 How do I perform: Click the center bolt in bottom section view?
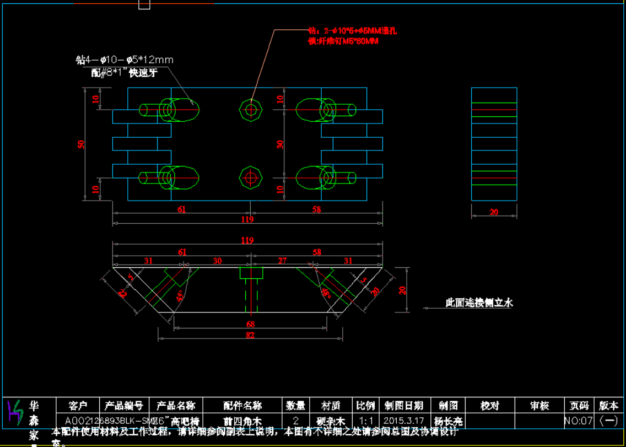pos(251,287)
